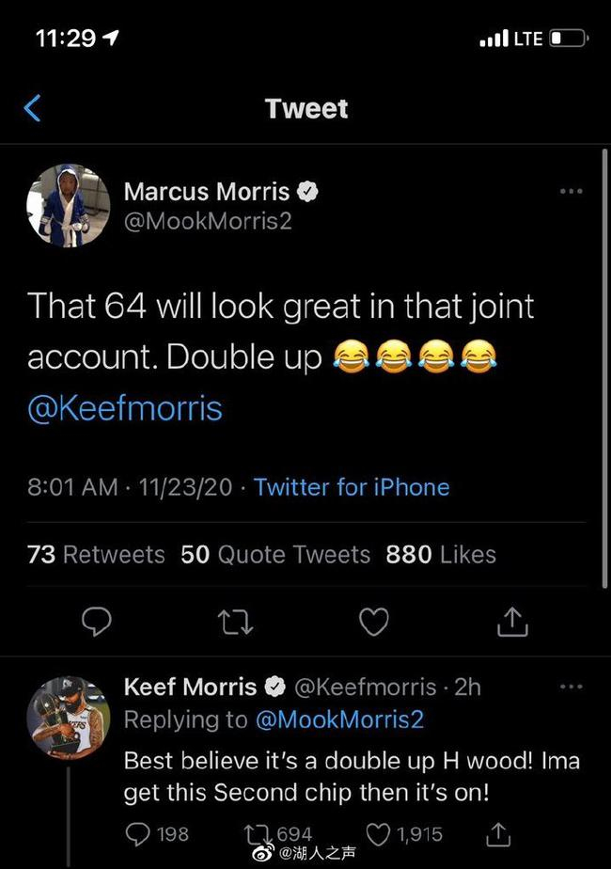Open more options on Keef Morris's reply
Viewport: 611px width, 869px height.
pos(571,687)
